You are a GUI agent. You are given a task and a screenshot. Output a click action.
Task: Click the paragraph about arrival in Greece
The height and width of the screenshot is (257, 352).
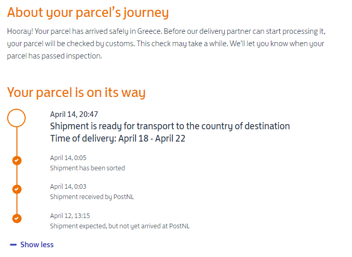pyautogui.click(x=166, y=44)
